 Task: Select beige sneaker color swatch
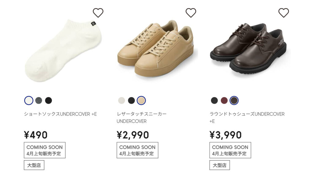(x=141, y=100)
